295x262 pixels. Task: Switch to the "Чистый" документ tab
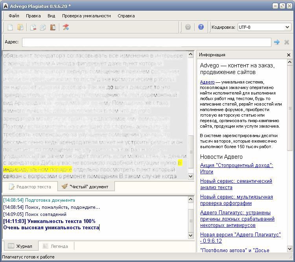(85, 187)
